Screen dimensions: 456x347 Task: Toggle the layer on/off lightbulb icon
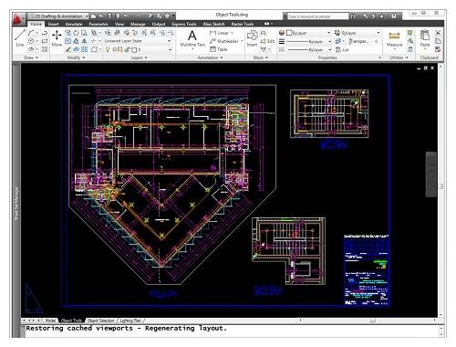(x=108, y=49)
